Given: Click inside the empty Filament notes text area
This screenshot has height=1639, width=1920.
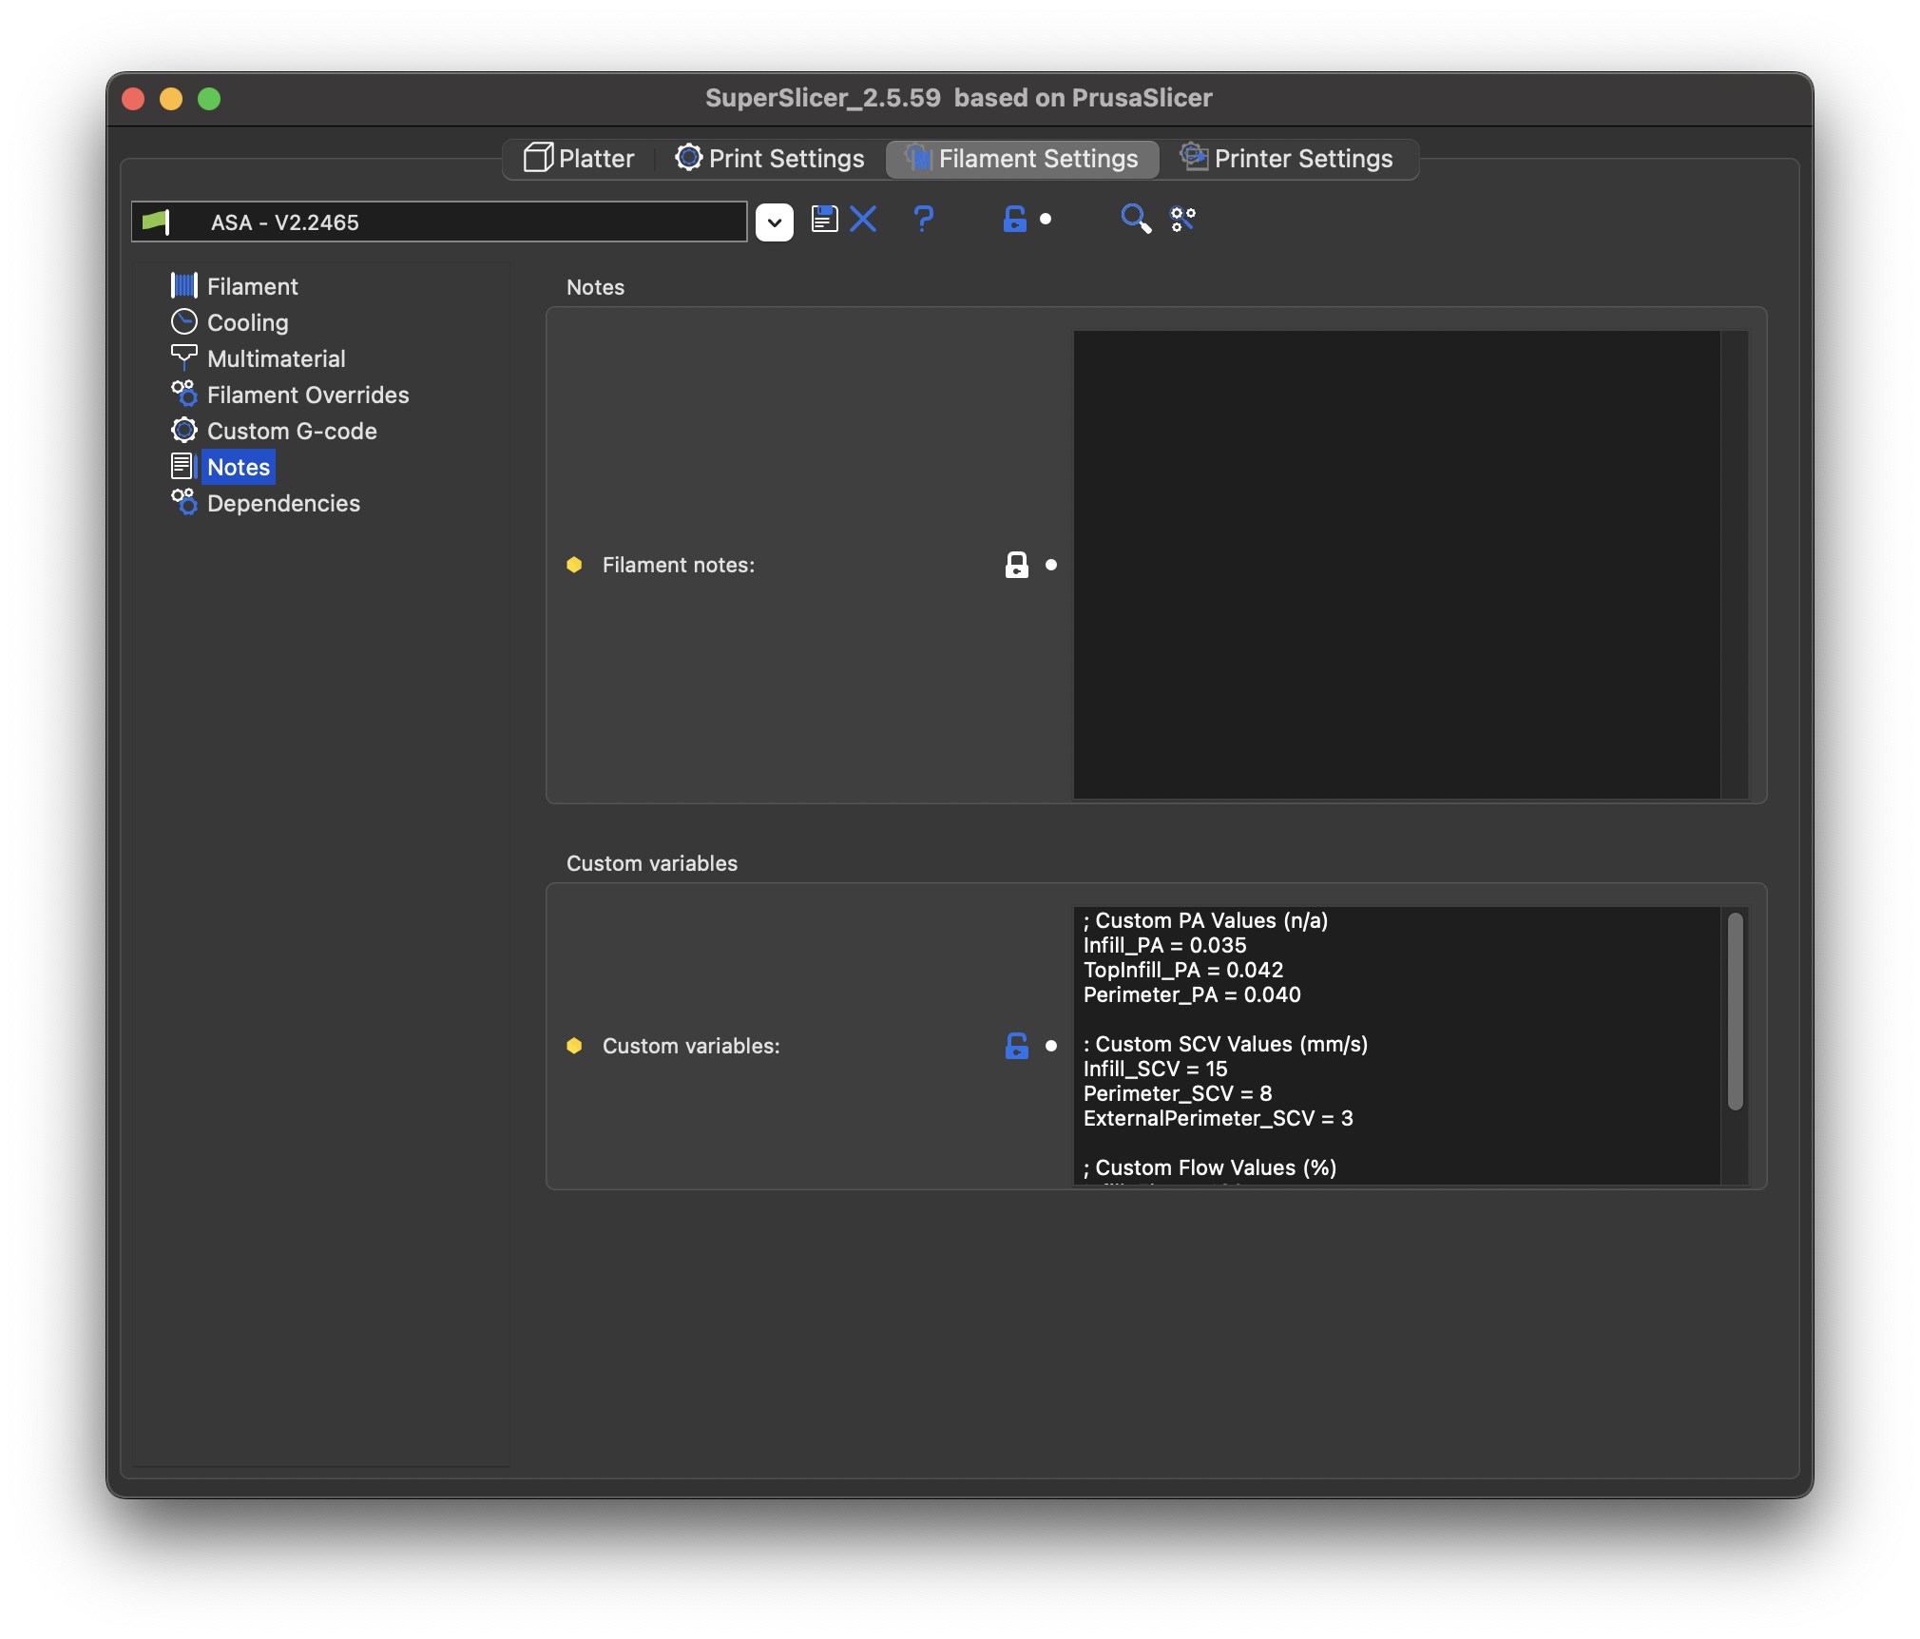Looking at the screenshot, I should pos(1395,565).
